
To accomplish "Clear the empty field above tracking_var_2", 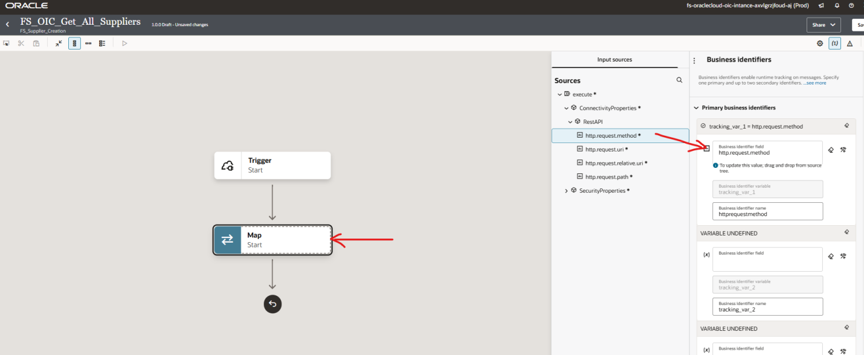I will click(831, 256).
